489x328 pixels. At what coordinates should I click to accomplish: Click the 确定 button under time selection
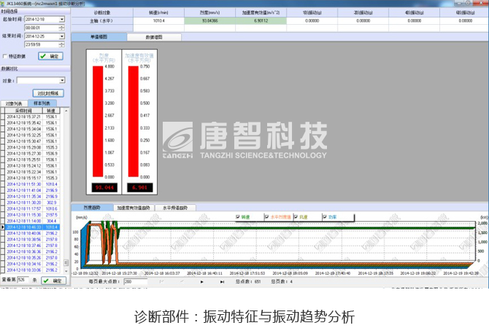pos(50,56)
